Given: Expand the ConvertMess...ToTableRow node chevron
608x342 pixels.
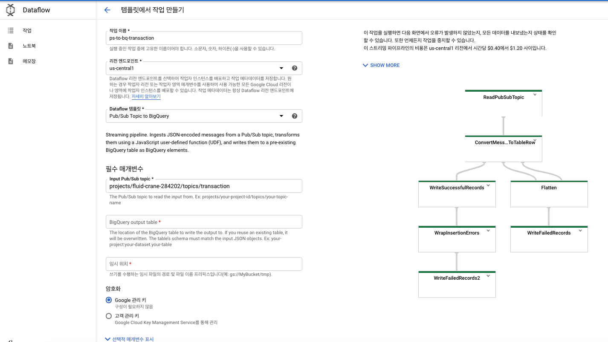Looking at the screenshot, I should point(535,140).
